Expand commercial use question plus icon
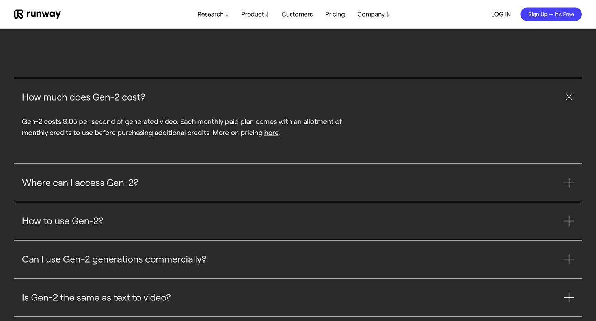This screenshot has width=596, height=321. point(569,259)
